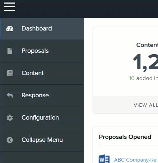Open the Proposals section label
The width and height of the screenshot is (158, 163).
pyautogui.click(x=35, y=51)
